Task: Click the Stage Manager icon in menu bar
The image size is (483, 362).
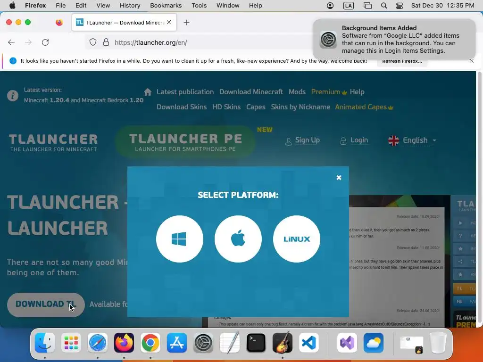Action: click(x=367, y=5)
